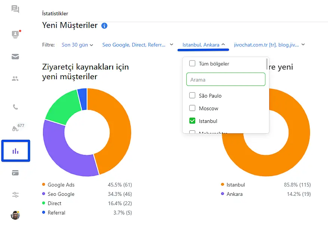328x229 pixels.
Task: Click the Arama search field
Action: point(226,80)
